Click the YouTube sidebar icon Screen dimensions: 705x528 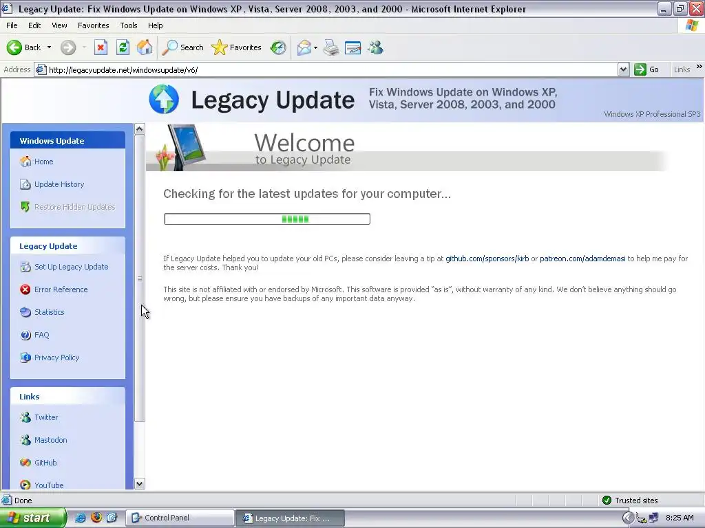[25, 485]
